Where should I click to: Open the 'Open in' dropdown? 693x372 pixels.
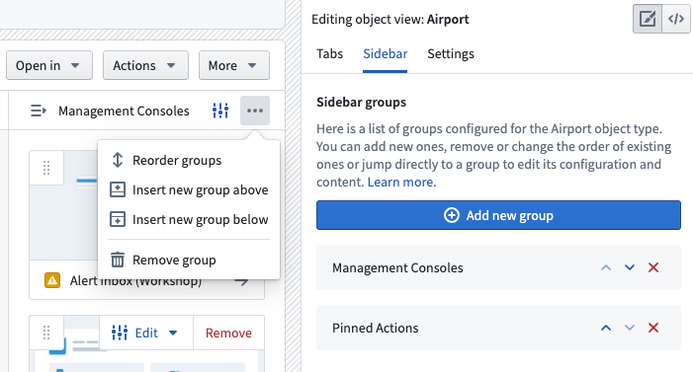tap(49, 65)
